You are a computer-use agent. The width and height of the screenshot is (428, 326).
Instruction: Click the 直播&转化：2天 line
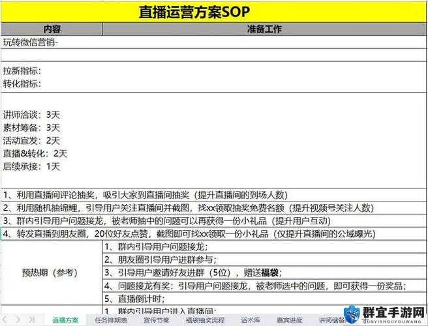click(x=35, y=153)
